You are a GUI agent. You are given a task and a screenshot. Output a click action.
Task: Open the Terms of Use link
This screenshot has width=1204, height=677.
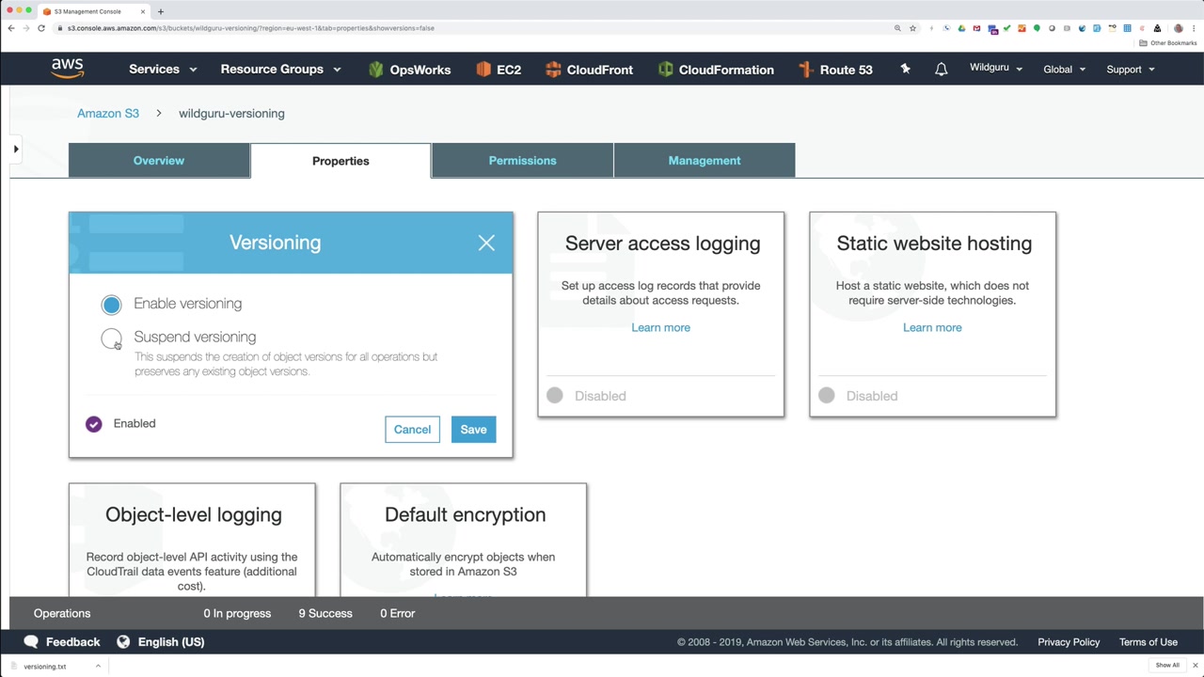point(1149,642)
